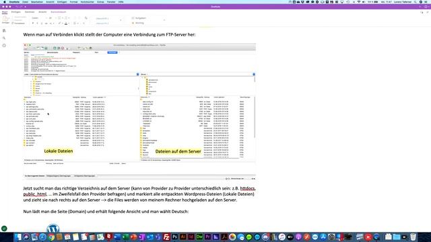Click the recent notes clock icon

coord(4,46)
